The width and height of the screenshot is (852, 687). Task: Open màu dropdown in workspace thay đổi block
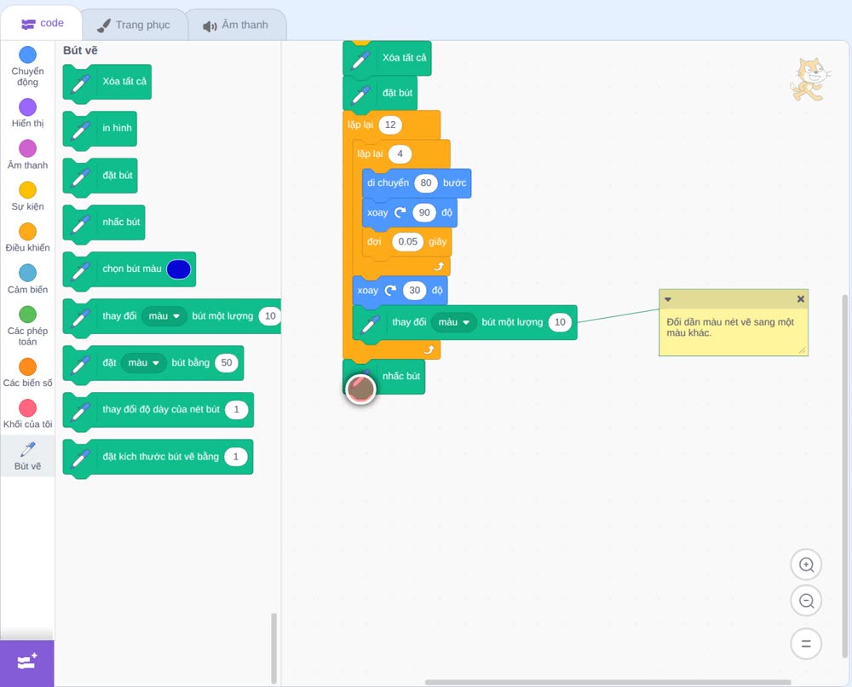pyautogui.click(x=454, y=322)
